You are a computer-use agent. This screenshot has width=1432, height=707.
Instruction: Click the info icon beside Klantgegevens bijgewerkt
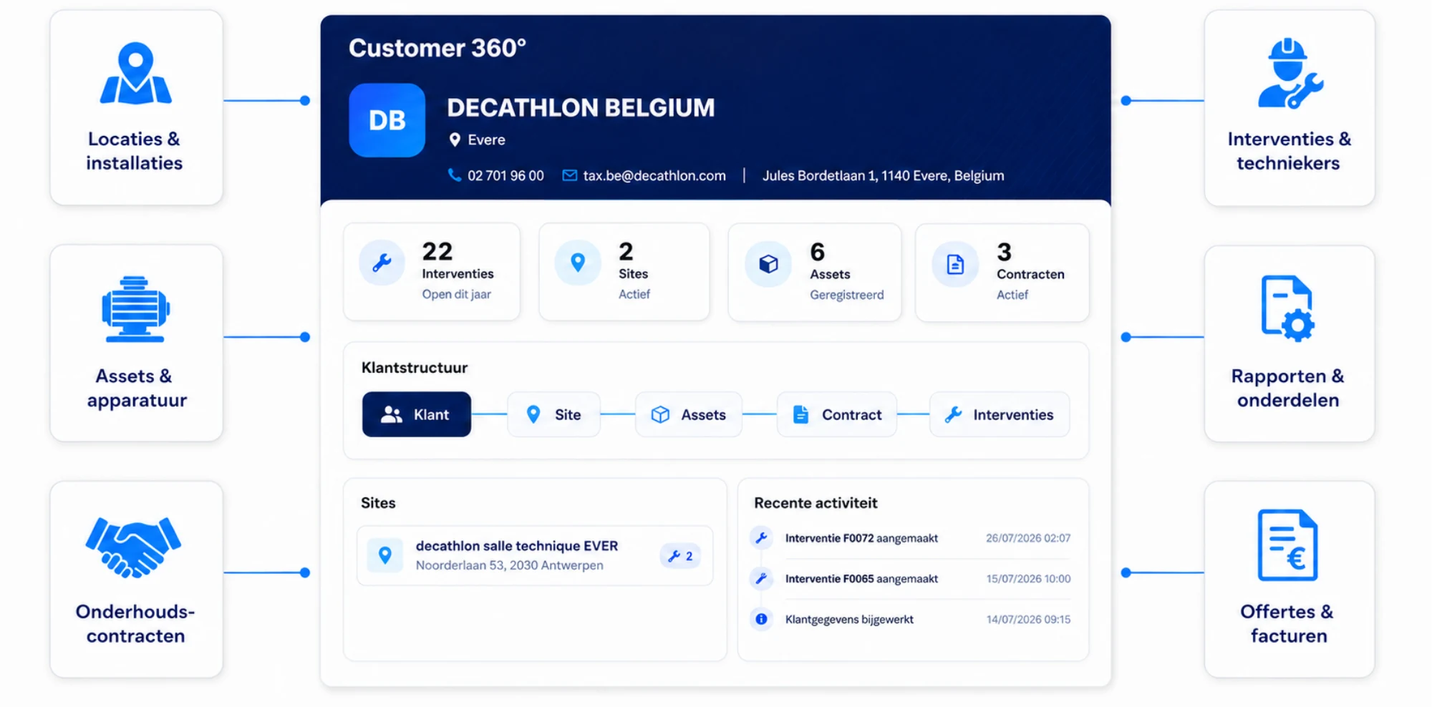point(762,619)
